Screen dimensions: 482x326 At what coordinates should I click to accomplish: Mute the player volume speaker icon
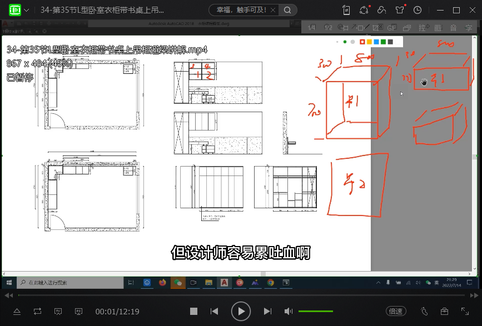tap(289, 312)
